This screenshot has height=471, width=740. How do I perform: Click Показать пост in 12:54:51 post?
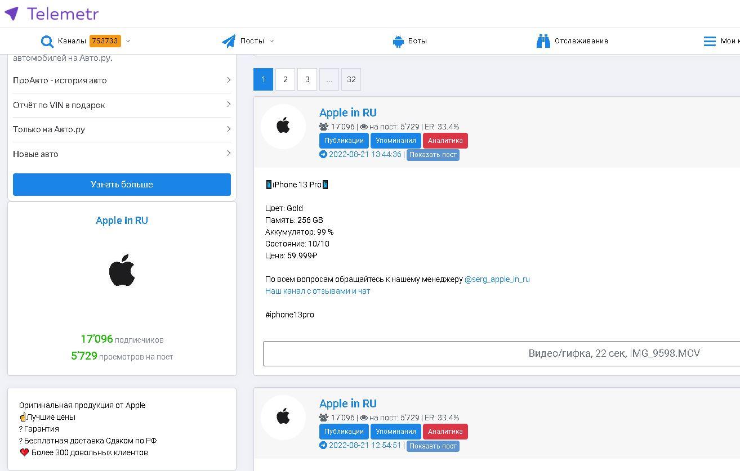click(433, 446)
